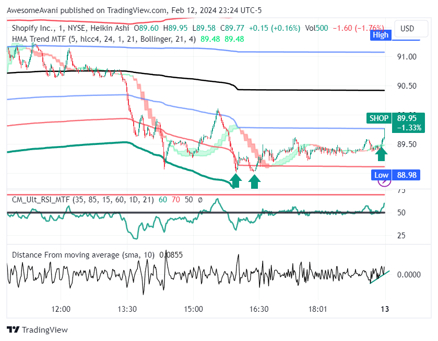Click the RSI legend value 50
The width and height of the screenshot is (438, 341).
189,200
